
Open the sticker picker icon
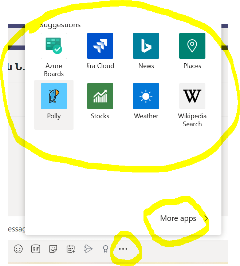click(54, 249)
